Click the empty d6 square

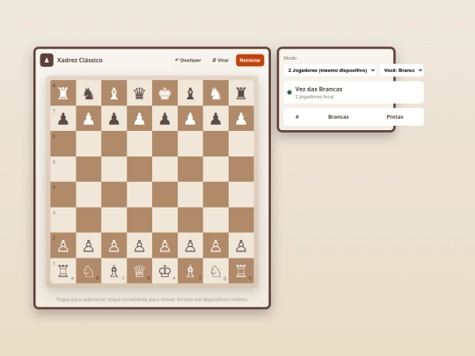pos(139,144)
